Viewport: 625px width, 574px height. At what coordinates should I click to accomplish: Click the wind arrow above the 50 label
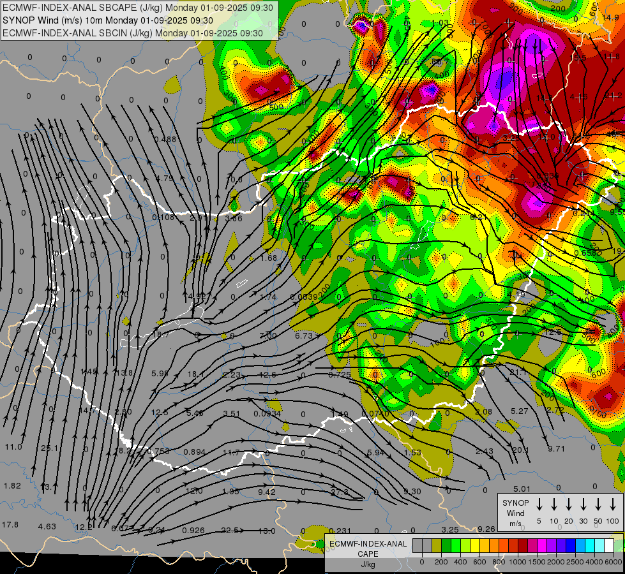coord(598,504)
